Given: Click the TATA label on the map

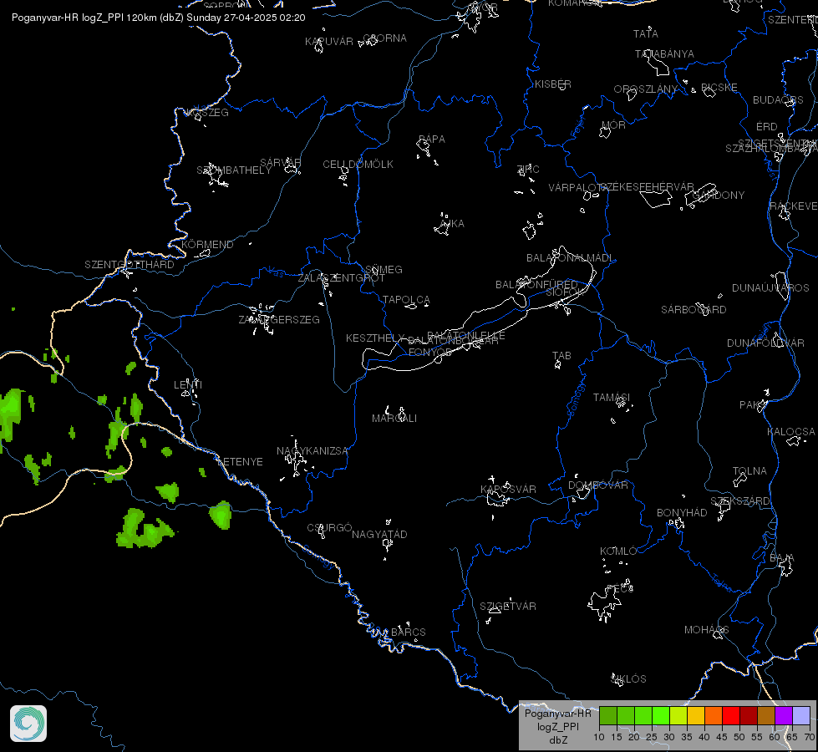Looking at the screenshot, I should point(645,34).
